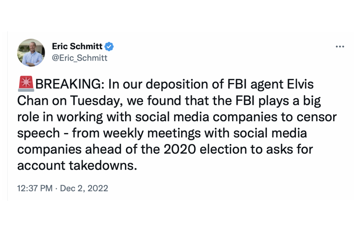The image size is (354, 229).
Task: Click the blue verified checkmark badge
Action: click(109, 47)
